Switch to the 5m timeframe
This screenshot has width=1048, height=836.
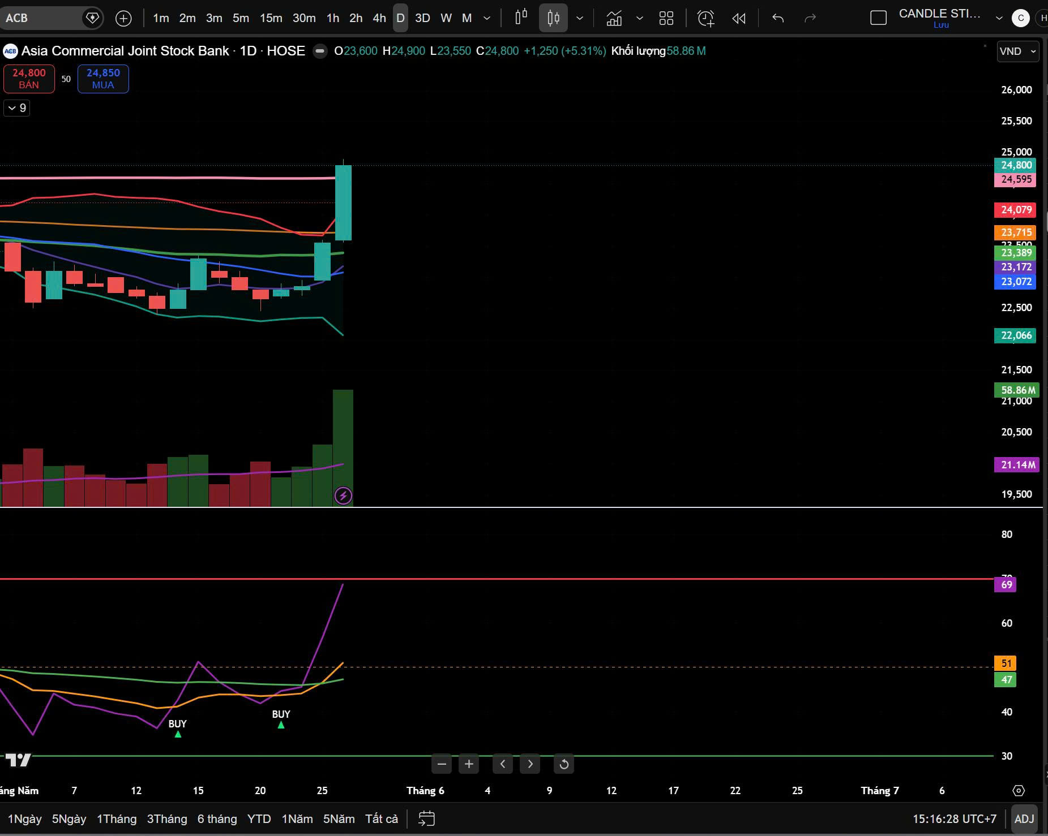[x=241, y=18]
